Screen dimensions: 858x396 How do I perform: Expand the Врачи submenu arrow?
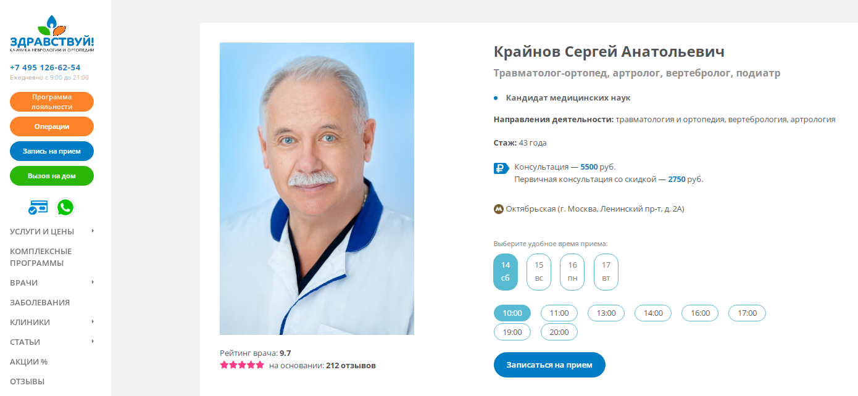click(x=93, y=282)
